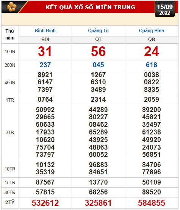Select the 1TR number 2314
The image size is (180, 210).
(x=98, y=99)
